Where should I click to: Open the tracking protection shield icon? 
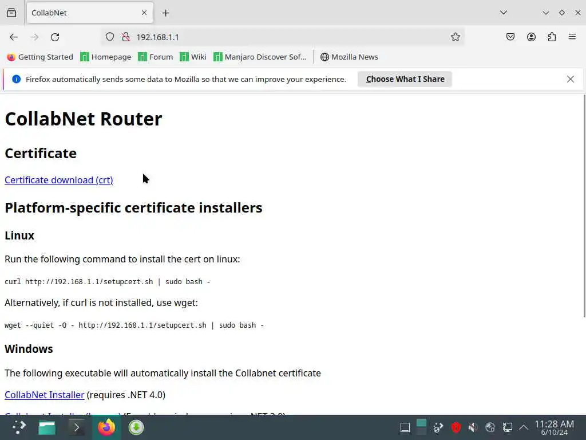click(109, 37)
